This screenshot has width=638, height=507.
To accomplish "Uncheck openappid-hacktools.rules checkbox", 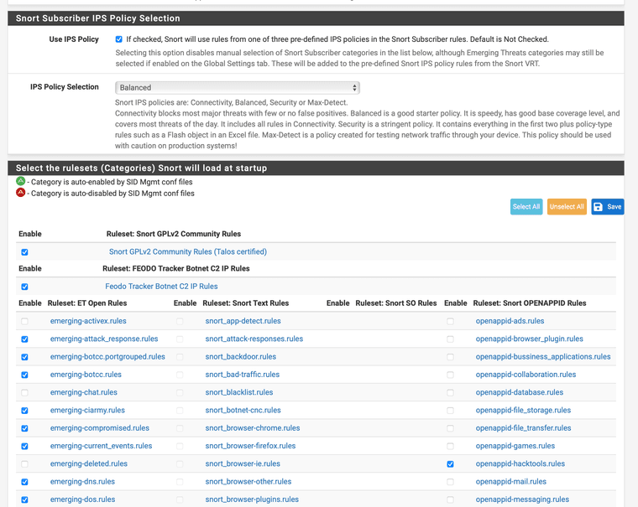I will [x=450, y=464].
